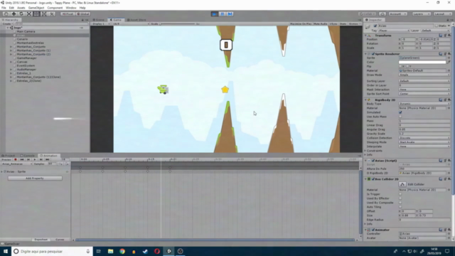Switch to the Scene tab

99,20
